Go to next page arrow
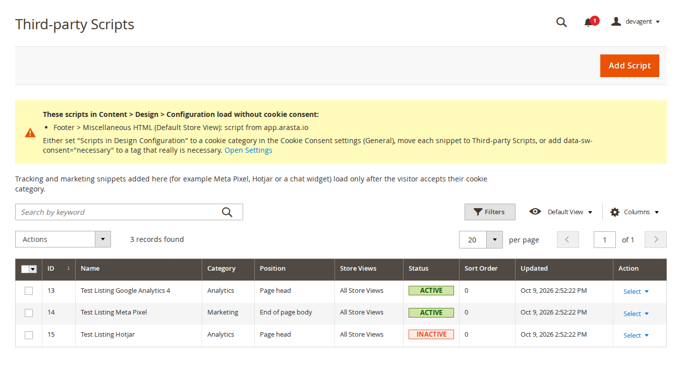 coord(656,240)
